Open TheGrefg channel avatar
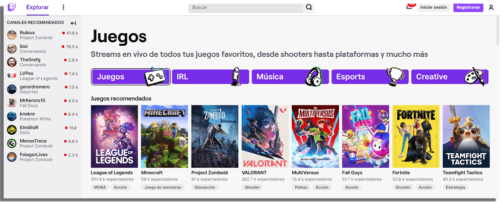This screenshot has width=503, height=202. [x=12, y=62]
